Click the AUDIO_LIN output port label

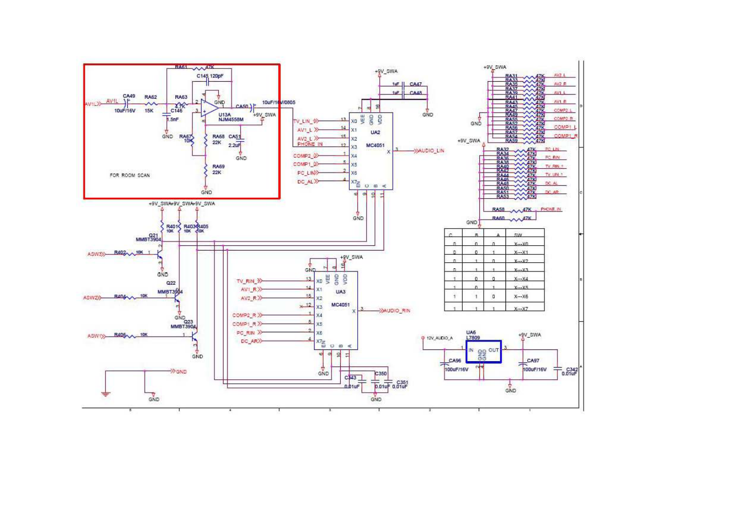point(431,151)
